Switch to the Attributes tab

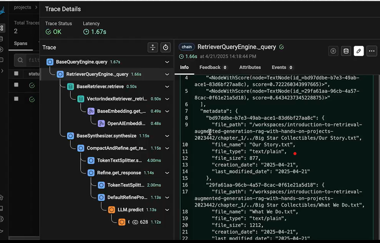click(x=250, y=67)
